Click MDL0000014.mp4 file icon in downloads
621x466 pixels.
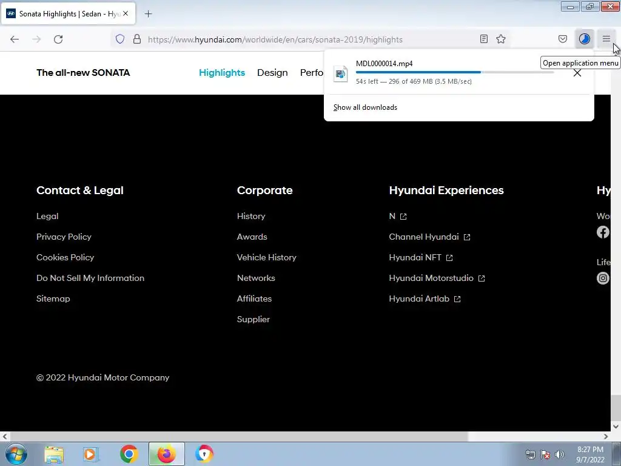[x=340, y=73]
